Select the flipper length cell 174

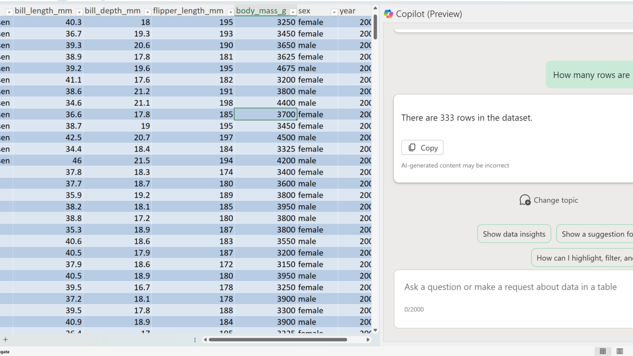click(193, 172)
